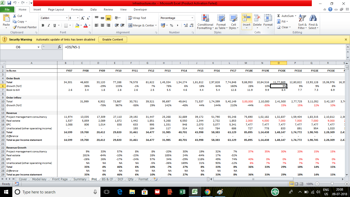Image resolution: width=350 pixels, height=197 pixels.
Task: Open the font name Calibri dropdown
Action: click(67, 18)
